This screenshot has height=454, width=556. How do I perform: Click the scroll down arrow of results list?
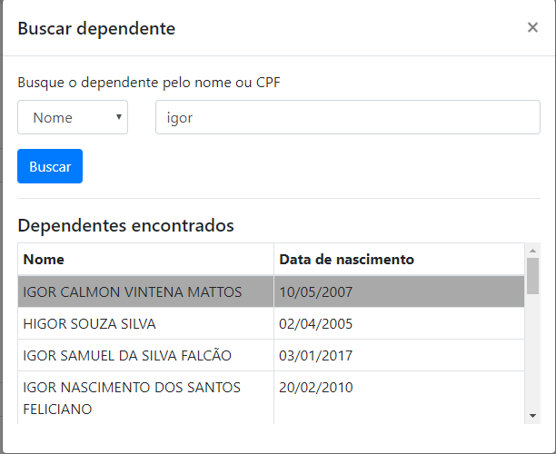(x=532, y=415)
